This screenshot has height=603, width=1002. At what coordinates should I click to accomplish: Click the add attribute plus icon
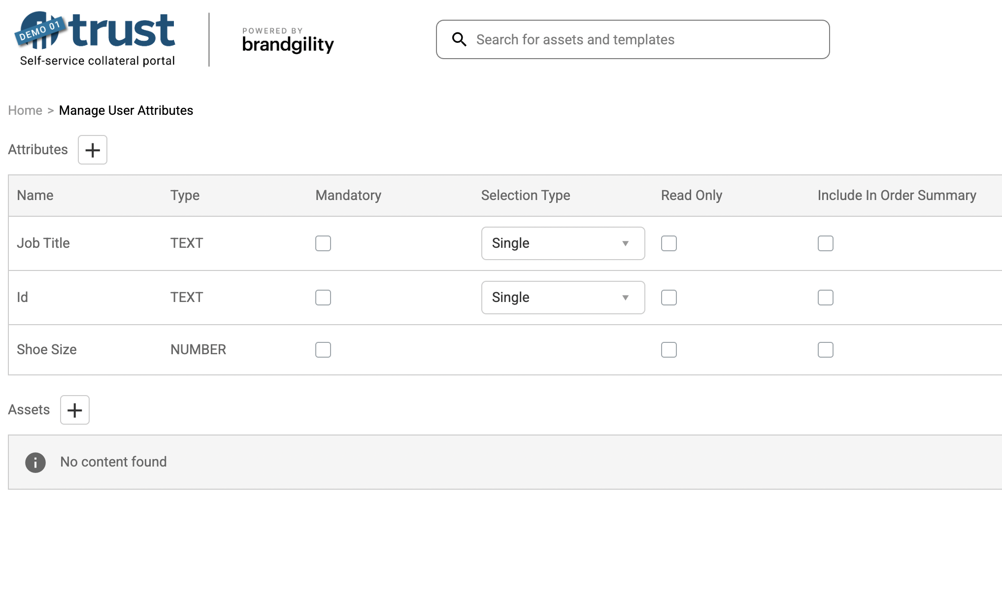pos(93,150)
